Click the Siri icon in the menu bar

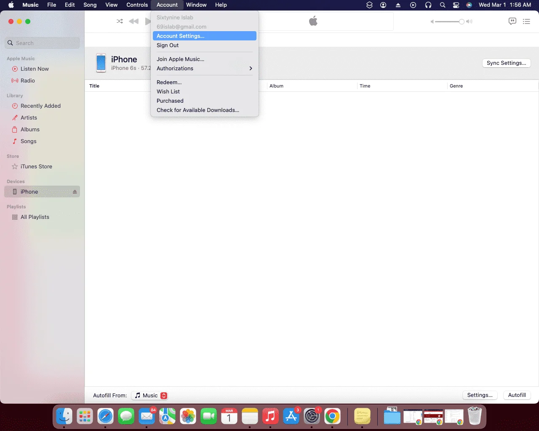[469, 5]
